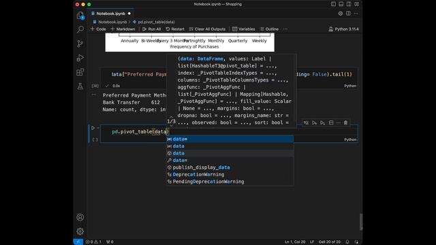The width and height of the screenshot is (436, 245).
Task: Change language mode of pivot_table cell
Action: pos(350,140)
